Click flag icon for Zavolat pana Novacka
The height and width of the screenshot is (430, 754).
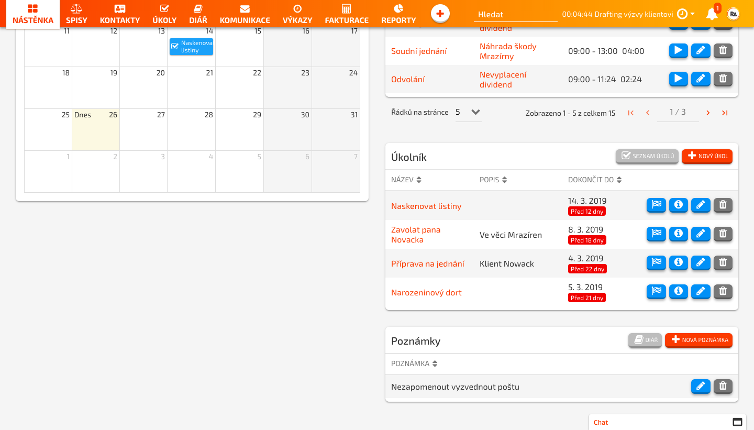[x=657, y=234]
